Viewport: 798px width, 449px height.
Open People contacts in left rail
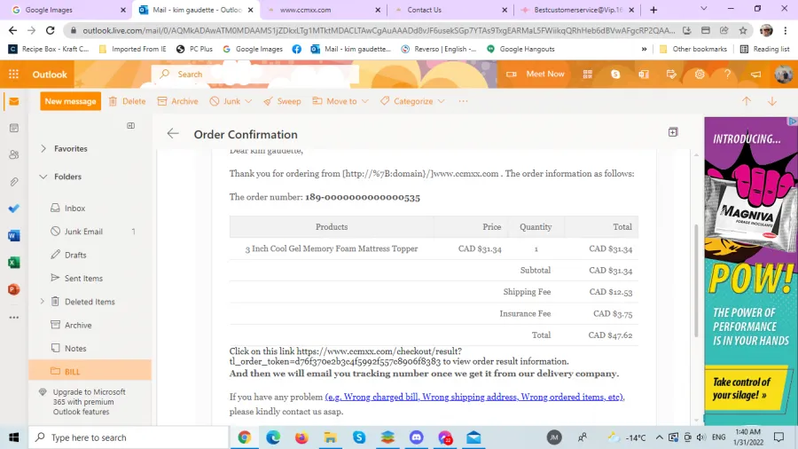13,154
